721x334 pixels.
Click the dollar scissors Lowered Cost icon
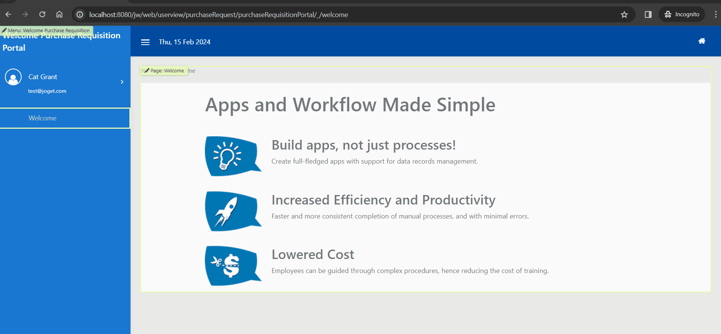pyautogui.click(x=233, y=266)
